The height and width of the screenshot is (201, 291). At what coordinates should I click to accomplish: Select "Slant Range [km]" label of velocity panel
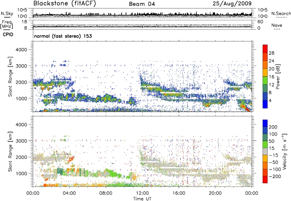(x=10, y=151)
